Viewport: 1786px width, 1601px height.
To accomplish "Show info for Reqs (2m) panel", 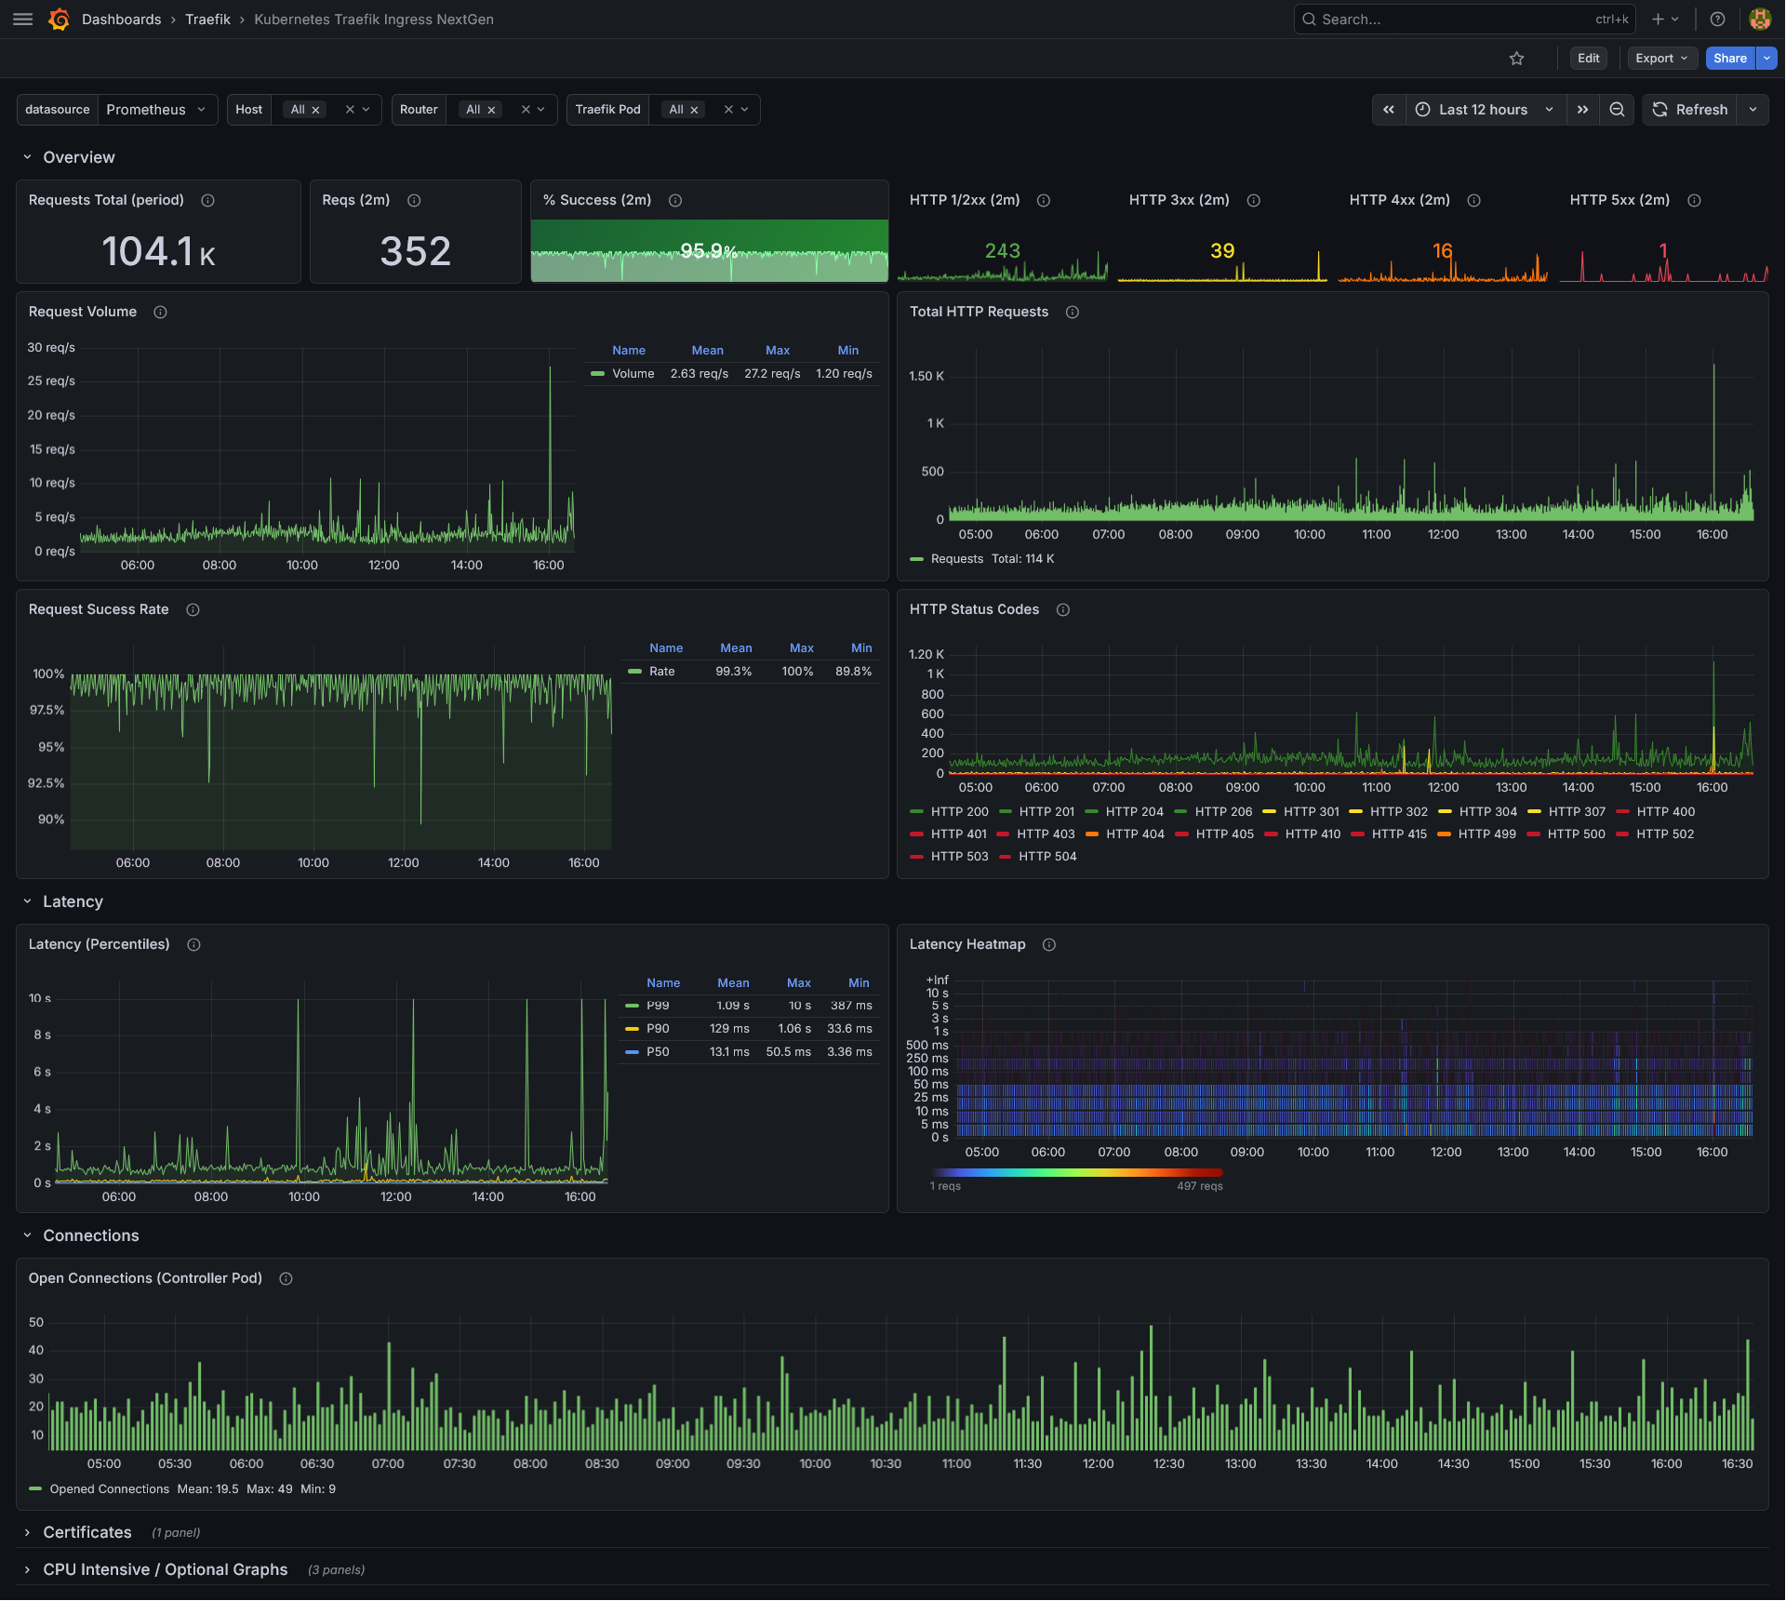I will pos(414,200).
